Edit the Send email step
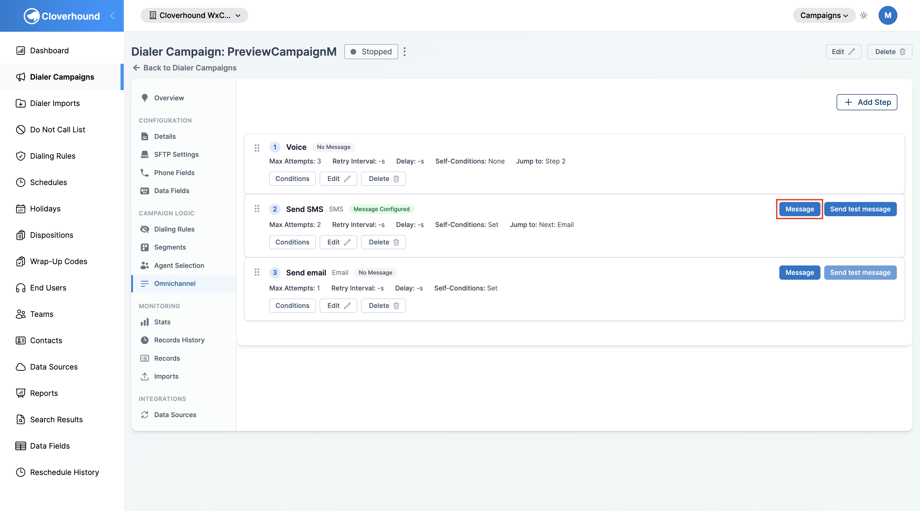Viewport: 920px width, 511px height. [338, 306]
